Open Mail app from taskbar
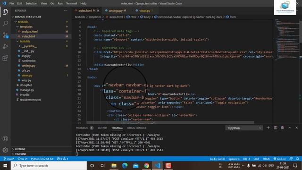Screen dimensions: 302x170 click(x=135, y=166)
